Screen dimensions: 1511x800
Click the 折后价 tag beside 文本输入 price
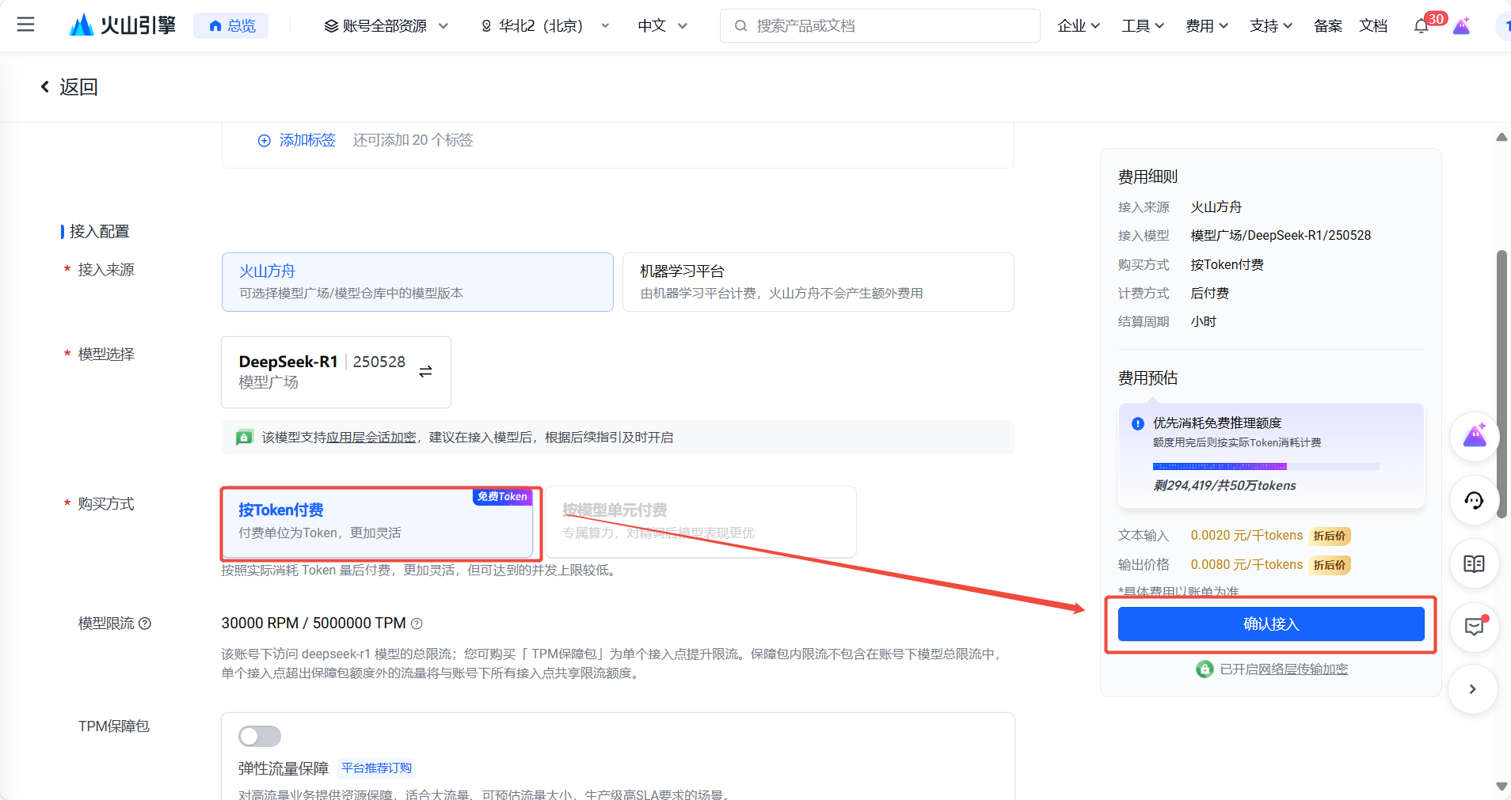click(1330, 536)
